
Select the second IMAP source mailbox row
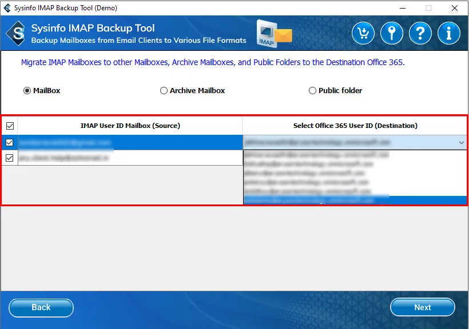(130, 158)
